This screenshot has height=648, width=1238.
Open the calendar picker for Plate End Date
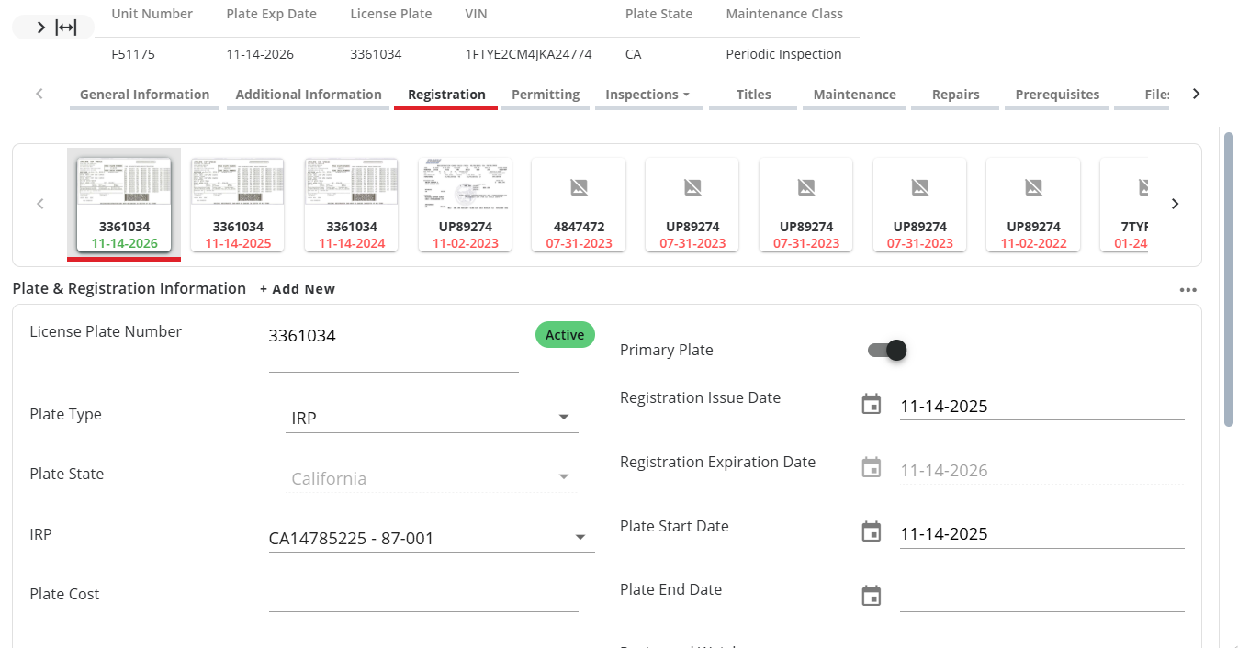[x=871, y=595]
